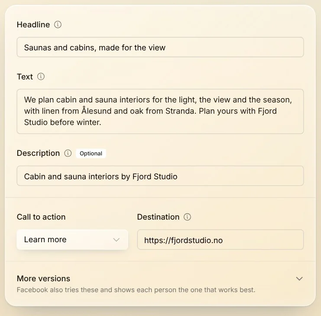Click the Headline label
The image size is (321, 316).
pyautogui.click(x=33, y=25)
